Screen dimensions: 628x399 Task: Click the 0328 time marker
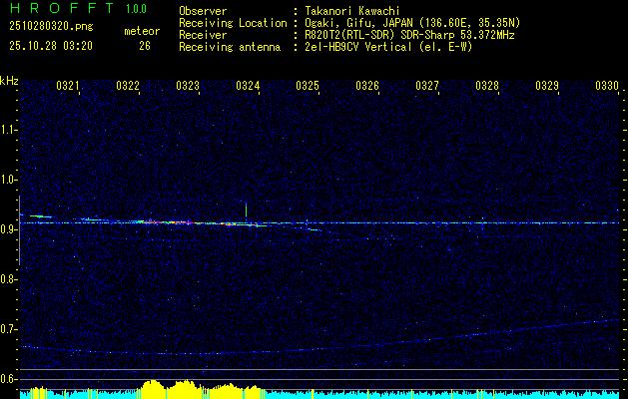tap(487, 86)
